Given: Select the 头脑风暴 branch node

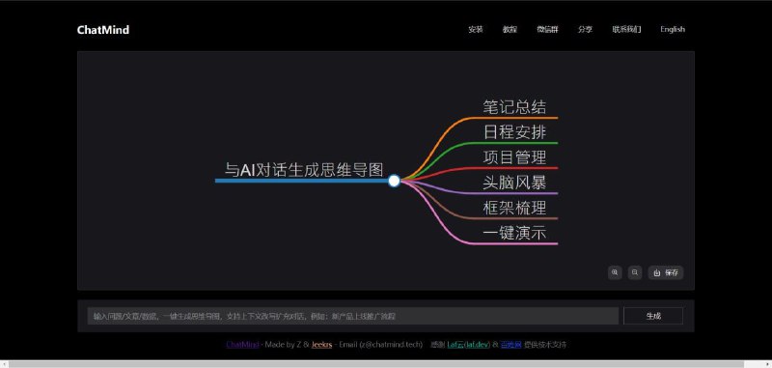Looking at the screenshot, I should [514, 183].
